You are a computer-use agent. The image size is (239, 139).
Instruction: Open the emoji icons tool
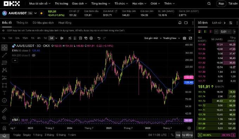click(5, 100)
